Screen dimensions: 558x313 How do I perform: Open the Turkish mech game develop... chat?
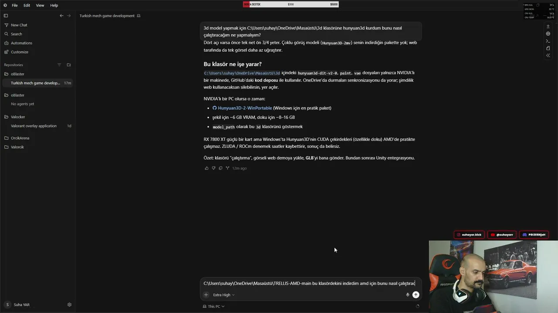pyautogui.click(x=37, y=83)
